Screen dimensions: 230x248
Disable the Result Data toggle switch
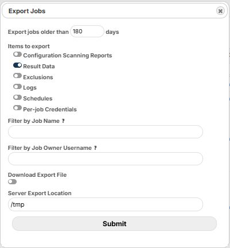[17, 65]
